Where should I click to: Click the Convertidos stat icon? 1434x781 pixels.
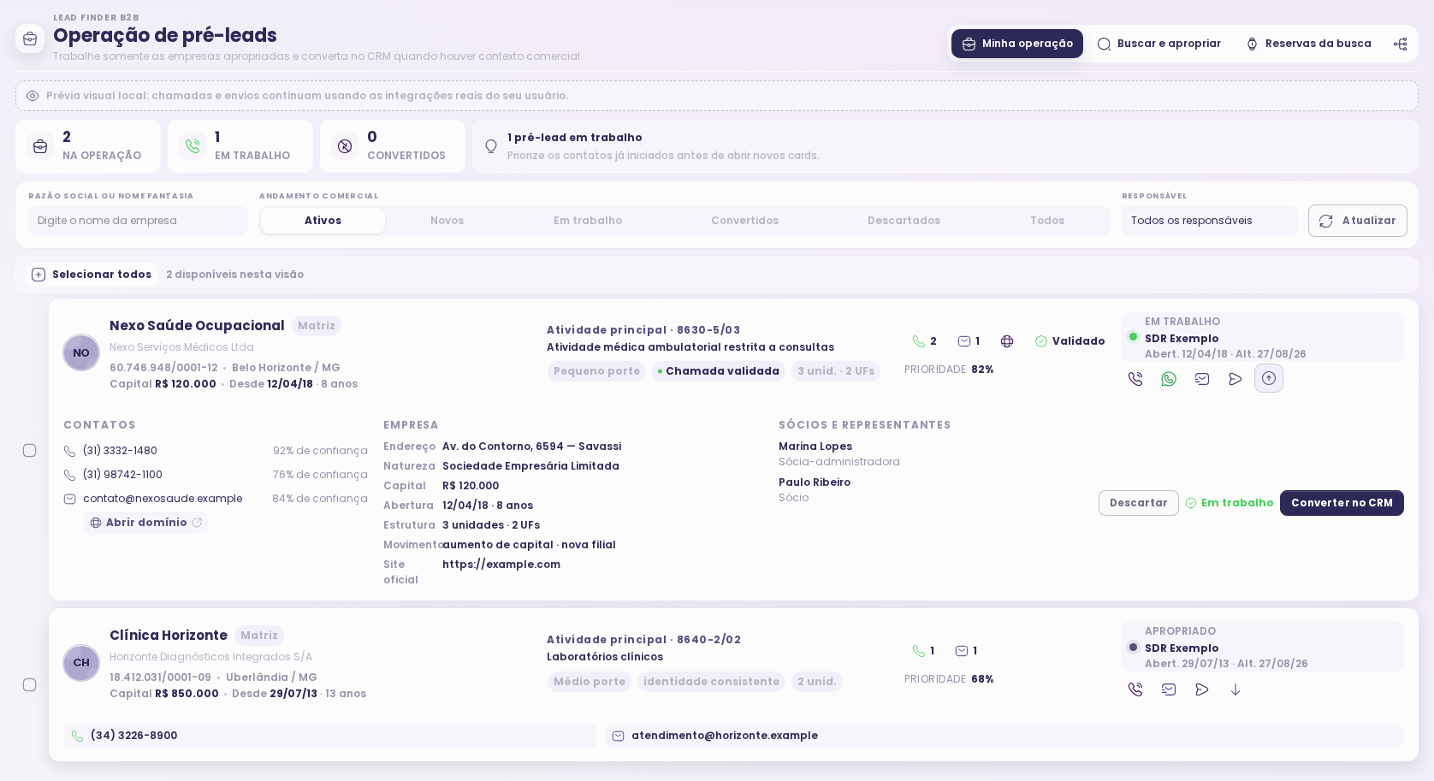345,146
